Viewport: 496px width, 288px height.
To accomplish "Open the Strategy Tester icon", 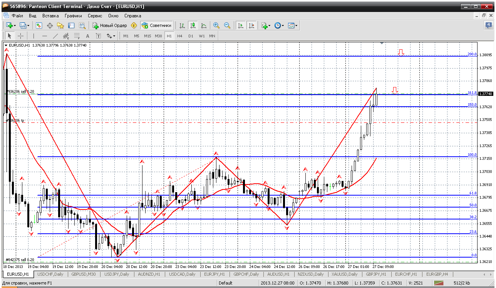I will [82, 25].
